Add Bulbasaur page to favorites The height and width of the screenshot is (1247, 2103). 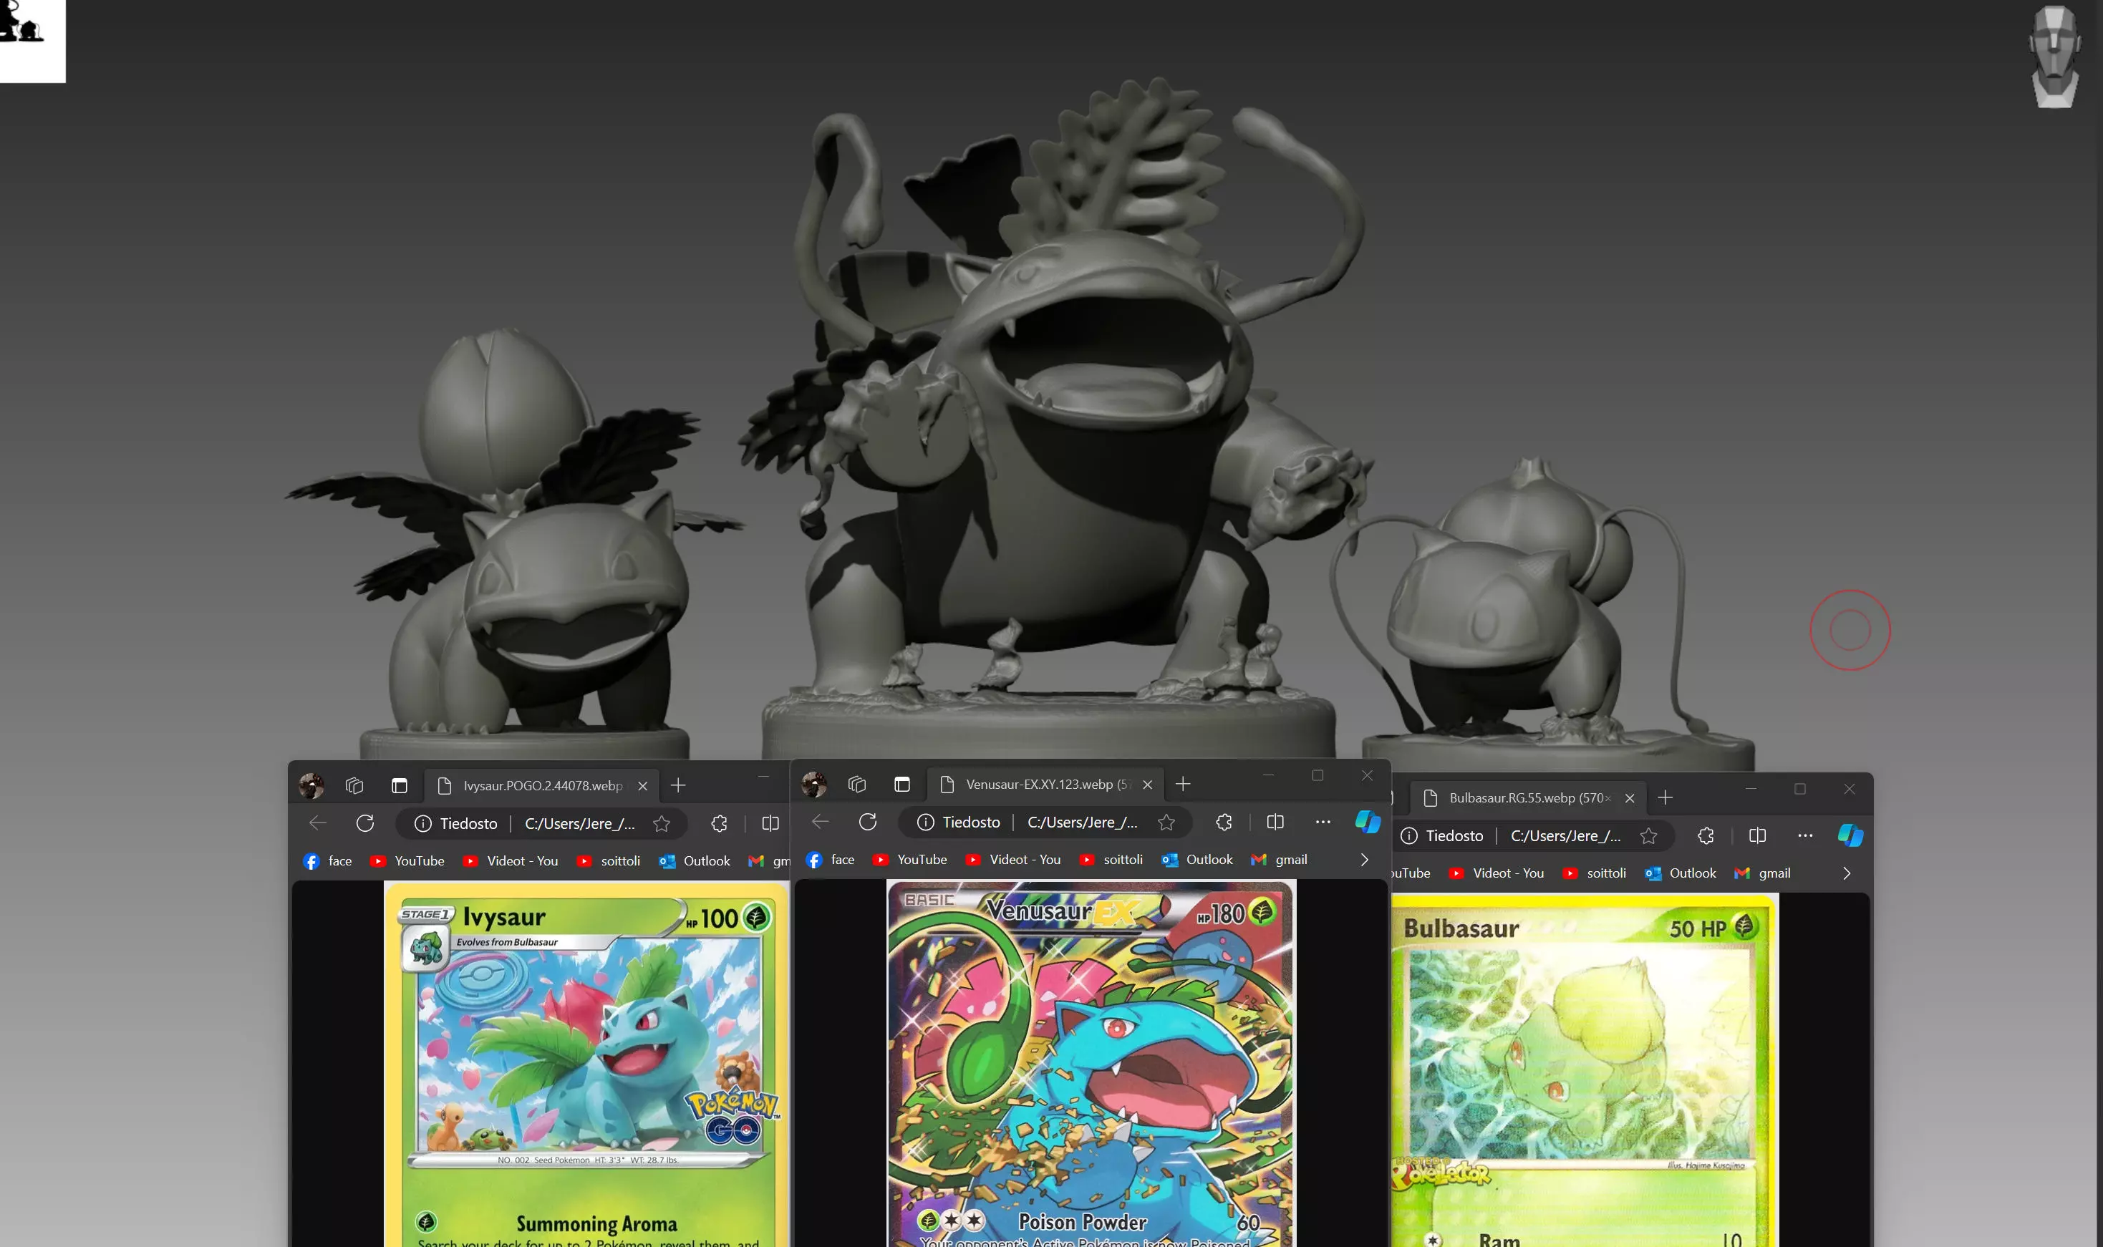point(1649,836)
